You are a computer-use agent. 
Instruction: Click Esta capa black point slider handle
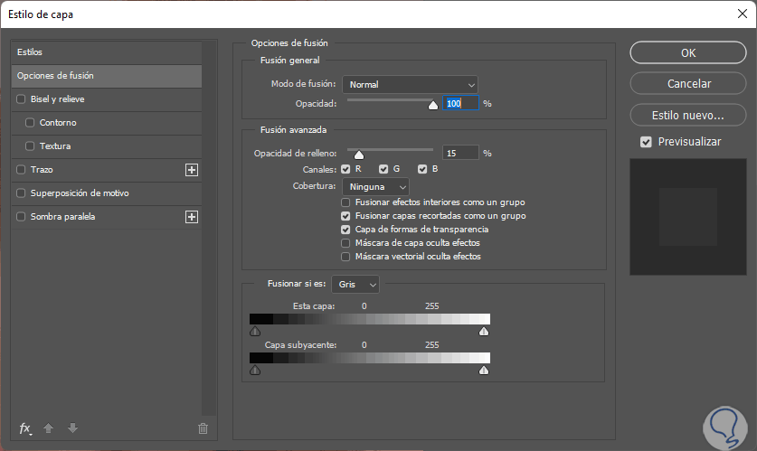255,331
